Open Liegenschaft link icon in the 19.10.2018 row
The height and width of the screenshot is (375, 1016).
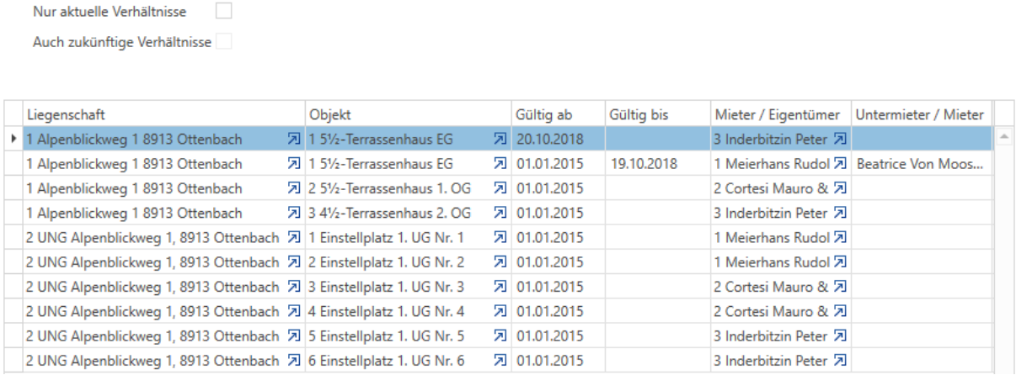293,164
